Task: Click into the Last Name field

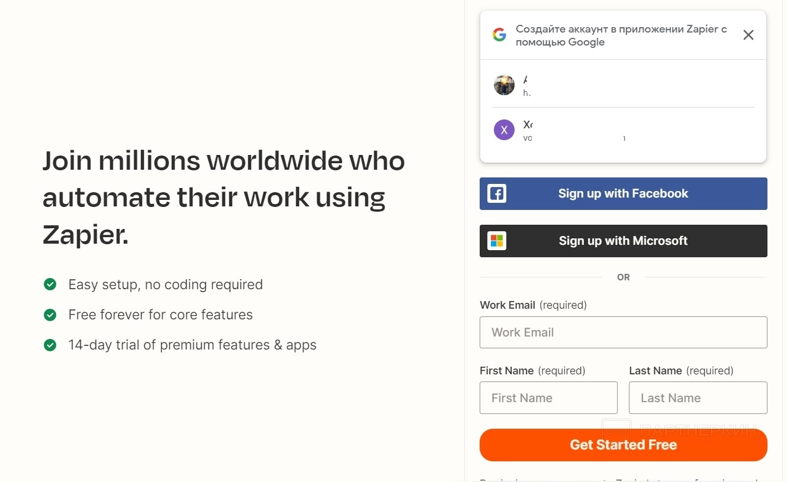Action: [698, 398]
